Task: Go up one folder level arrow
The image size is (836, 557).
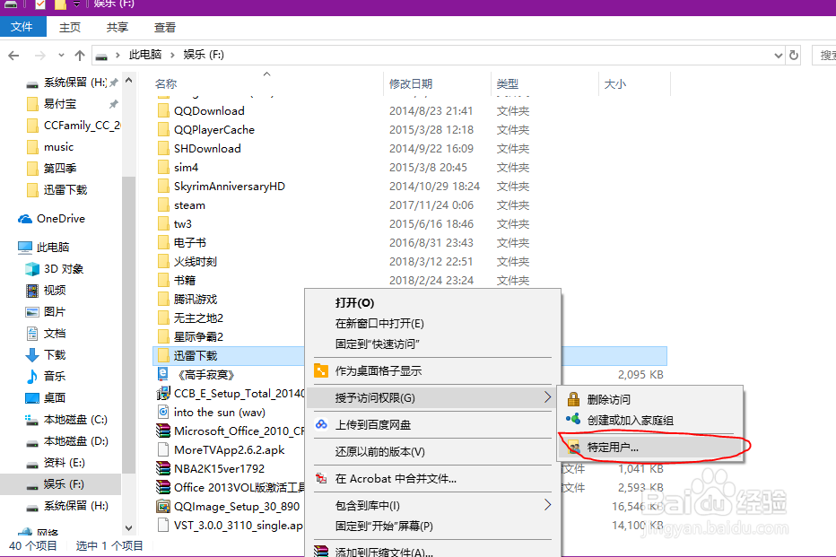Action: click(x=80, y=56)
